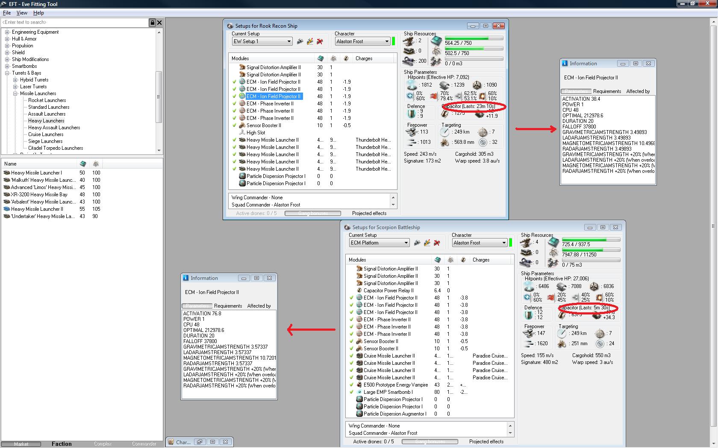The height and width of the screenshot is (448, 718).
Task: Expand the Ship Modifications tree node
Action: point(7,59)
